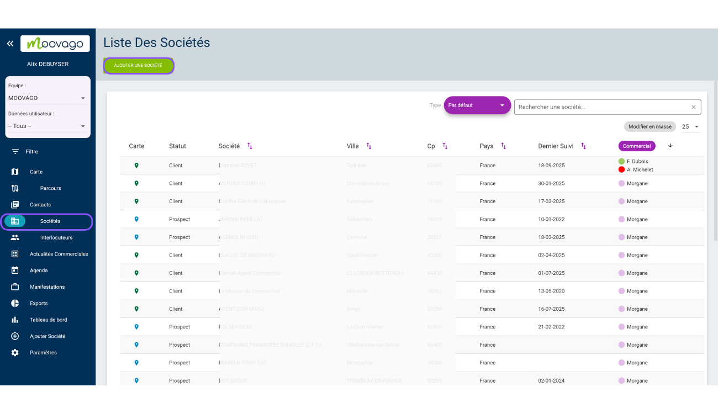Click the Ajouter une société button
The height and width of the screenshot is (414, 718).
click(138, 65)
